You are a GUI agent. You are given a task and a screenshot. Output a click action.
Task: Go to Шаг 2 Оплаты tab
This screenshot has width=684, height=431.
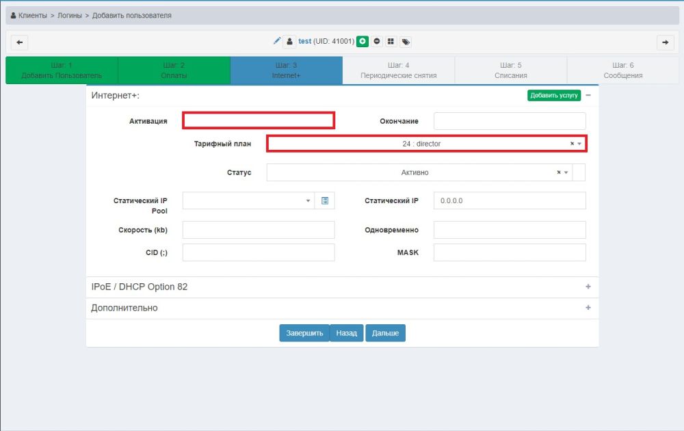[x=174, y=70]
